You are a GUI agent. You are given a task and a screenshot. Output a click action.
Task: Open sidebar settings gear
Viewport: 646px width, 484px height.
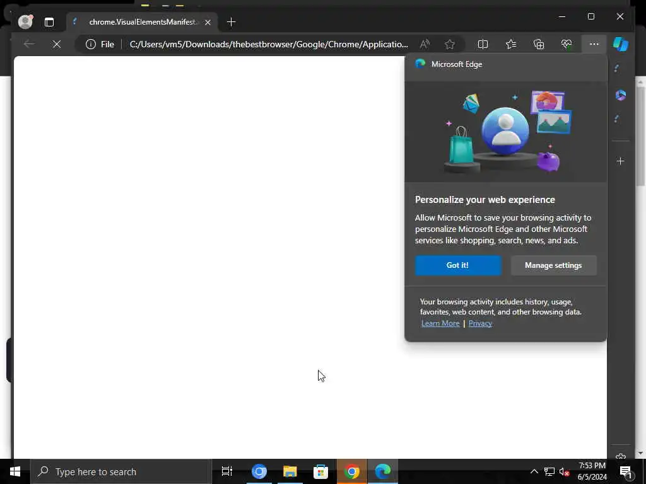click(621, 456)
